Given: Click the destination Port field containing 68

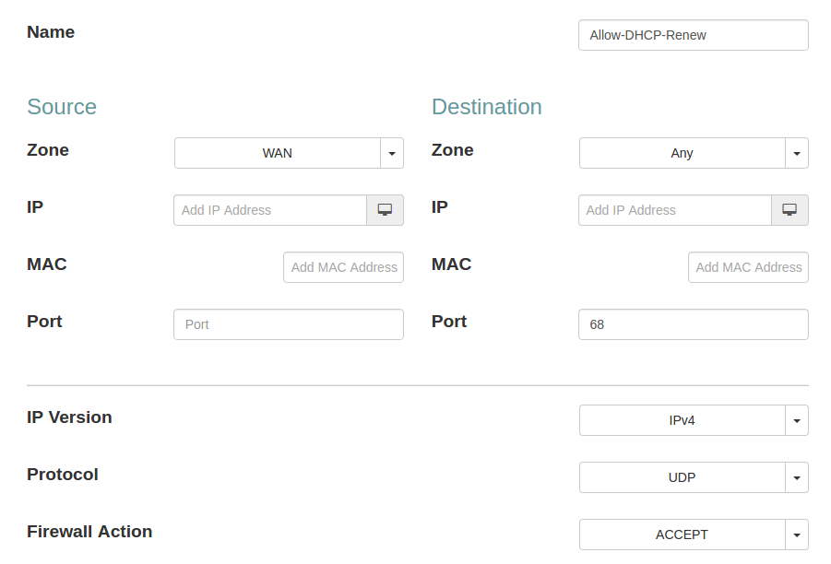Looking at the screenshot, I should coord(693,324).
